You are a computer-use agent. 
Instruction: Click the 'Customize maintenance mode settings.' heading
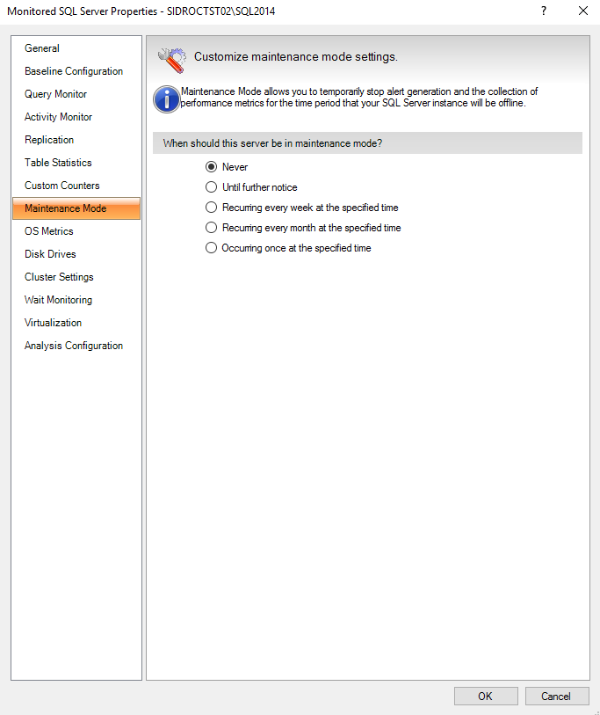tap(296, 56)
